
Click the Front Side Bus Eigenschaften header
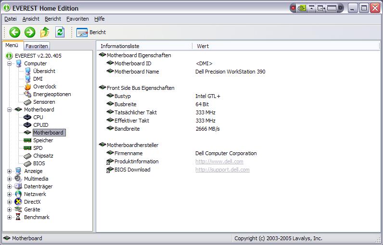tap(140, 88)
